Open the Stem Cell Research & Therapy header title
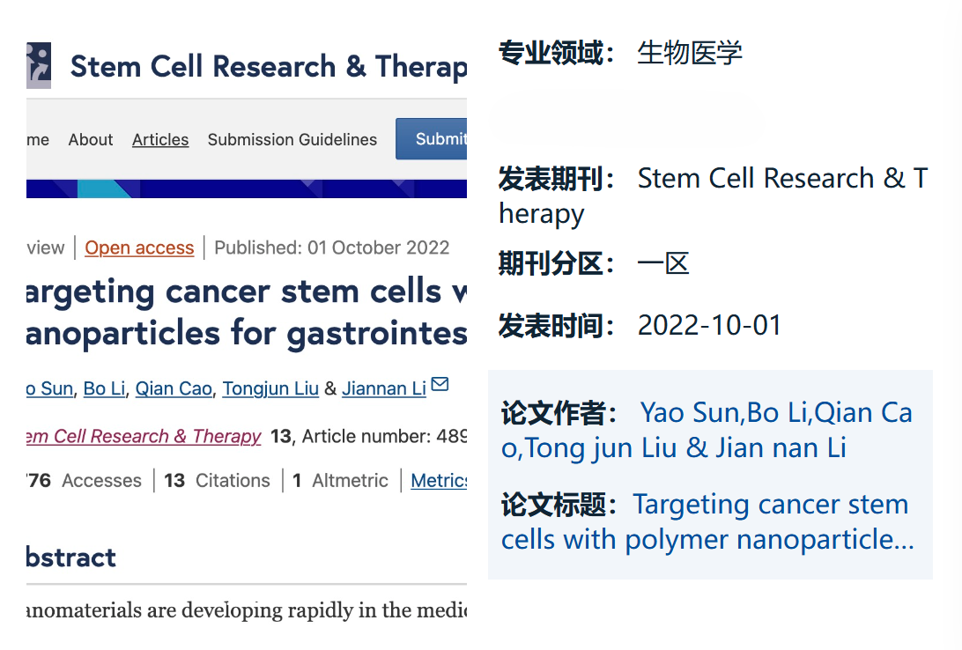Screen dimensions: 962x650 pos(268,67)
